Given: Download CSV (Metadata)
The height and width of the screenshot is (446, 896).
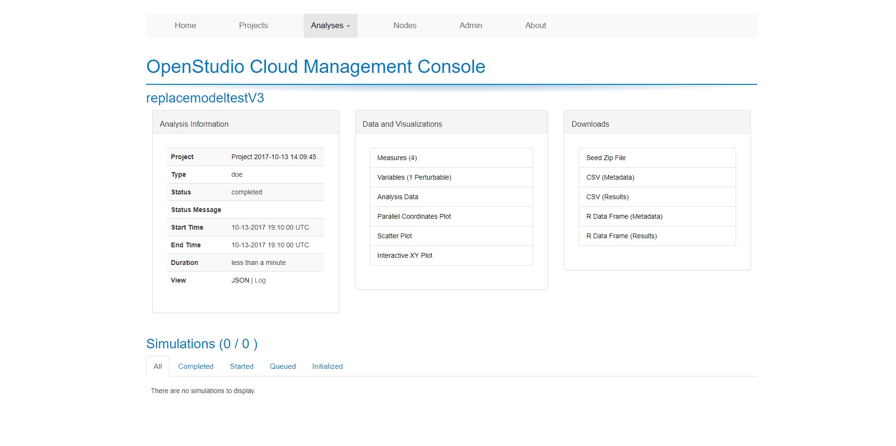Looking at the screenshot, I should coord(657,177).
